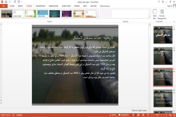Click Start From Beginning presentation icon

click(19, 2)
